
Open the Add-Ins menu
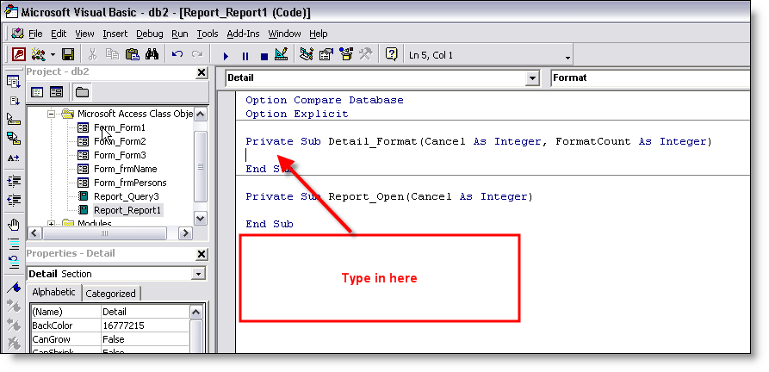243,34
